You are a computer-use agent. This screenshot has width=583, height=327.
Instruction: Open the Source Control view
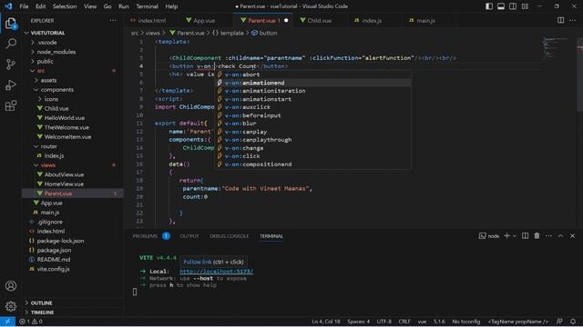pos(11,64)
